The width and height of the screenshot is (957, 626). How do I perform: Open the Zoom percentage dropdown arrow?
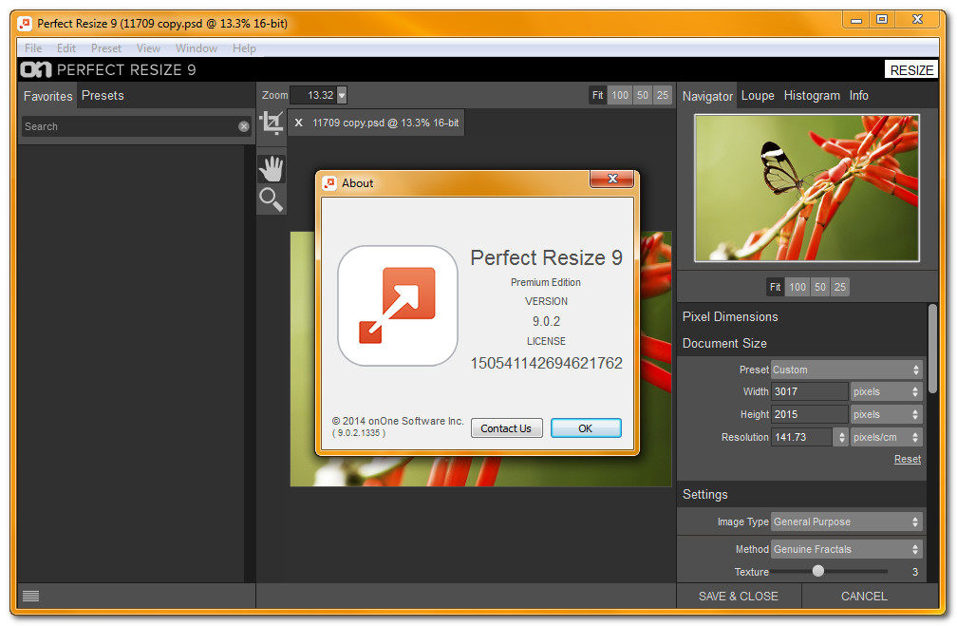342,95
